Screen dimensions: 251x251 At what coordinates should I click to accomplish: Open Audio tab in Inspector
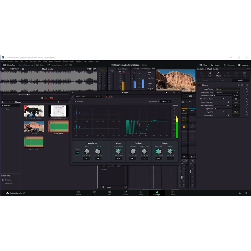coord(210,74)
